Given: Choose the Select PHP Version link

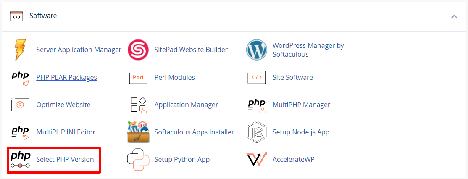Looking at the screenshot, I should coord(65,159).
